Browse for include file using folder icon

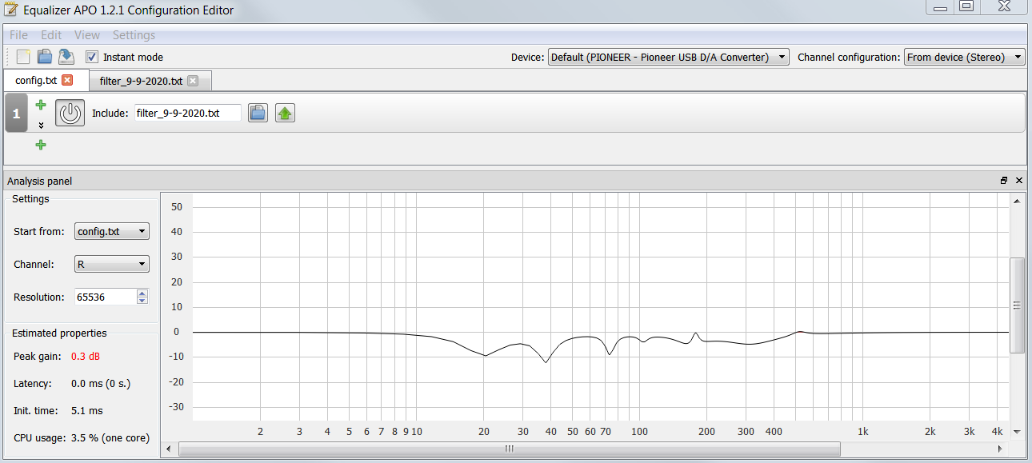click(257, 114)
